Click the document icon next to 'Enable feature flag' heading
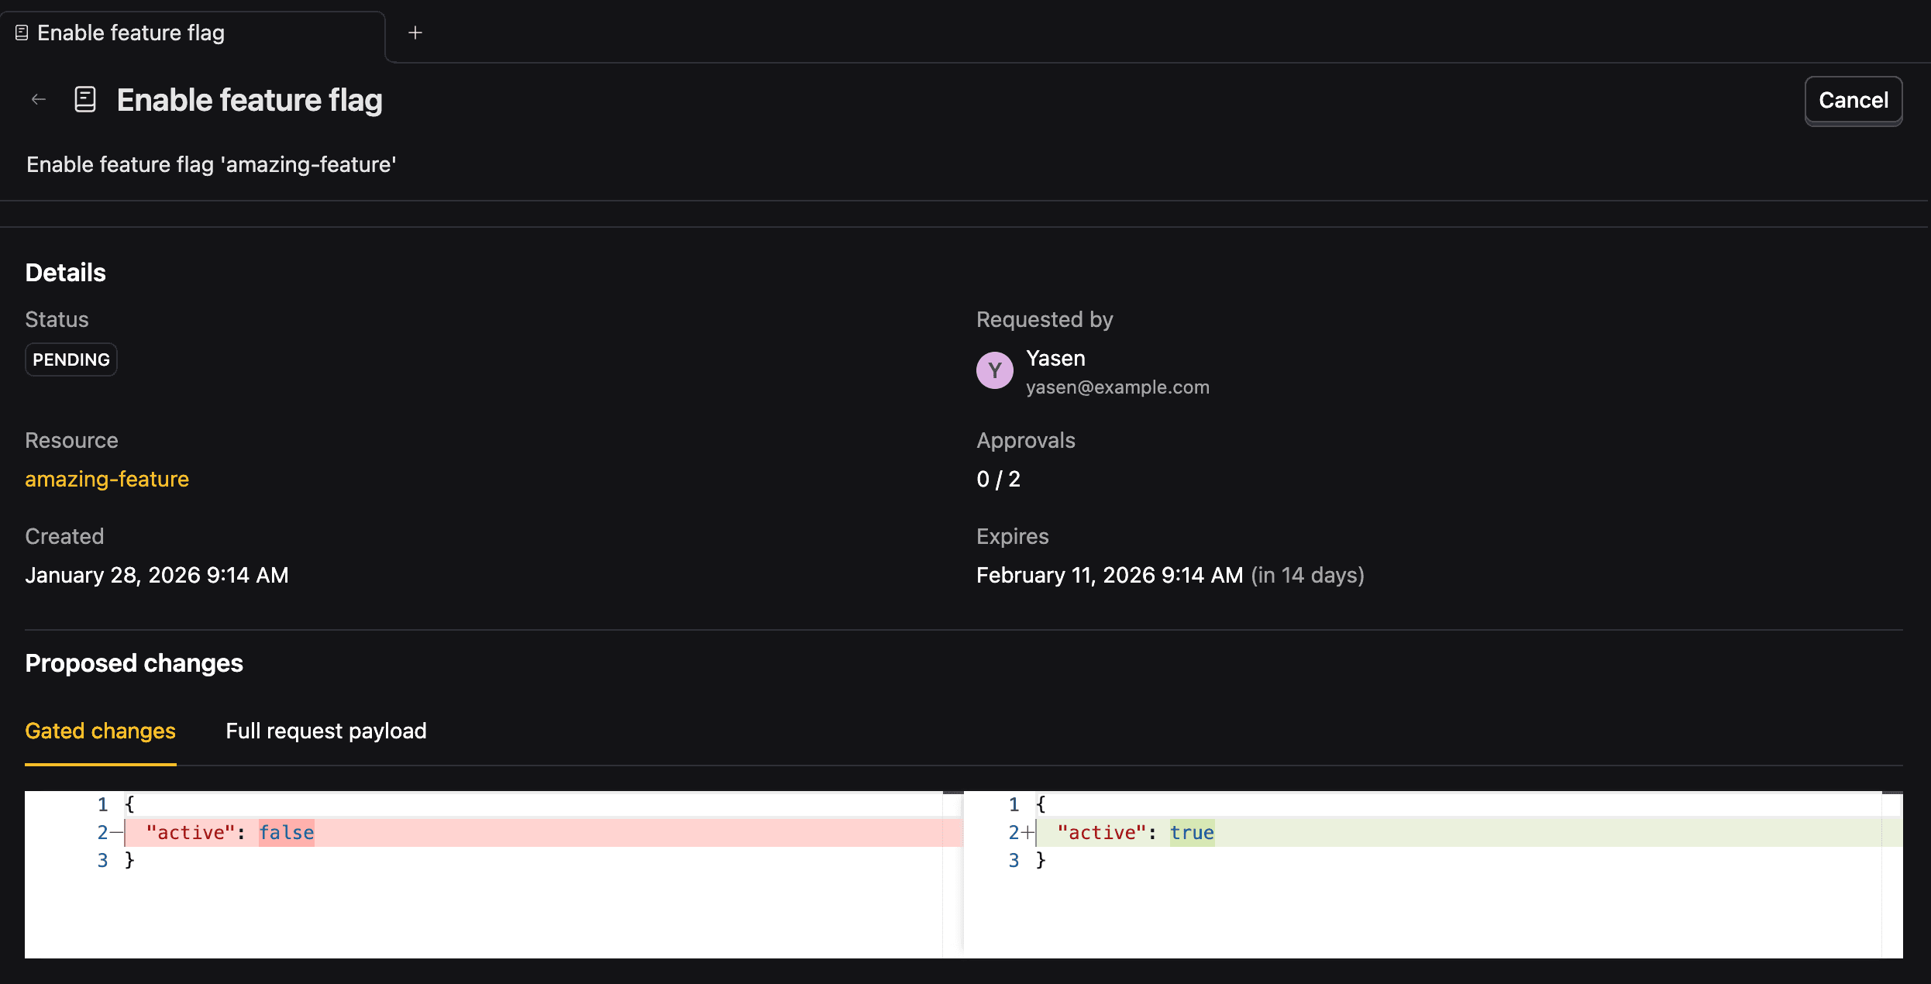The image size is (1931, 984). click(85, 99)
